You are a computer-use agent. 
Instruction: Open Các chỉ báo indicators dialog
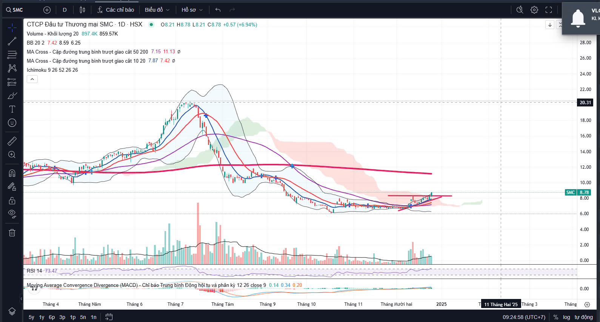(x=115, y=10)
